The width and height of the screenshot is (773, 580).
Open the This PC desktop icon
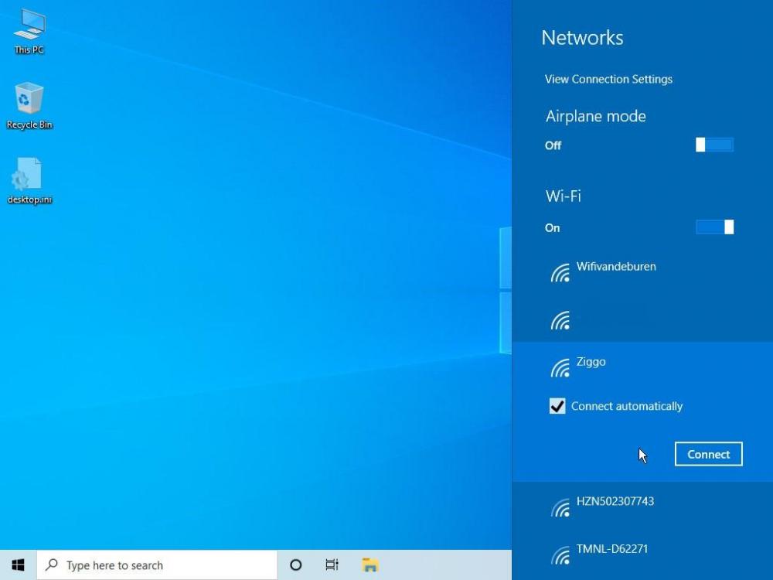pos(29,29)
